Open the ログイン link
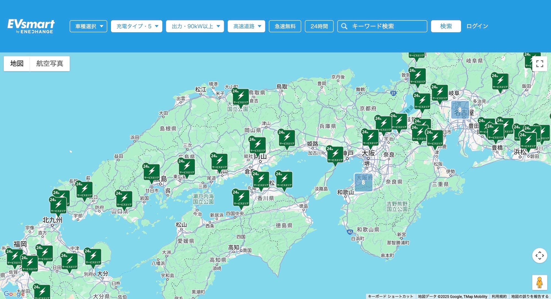This screenshot has width=551, height=299. (477, 26)
